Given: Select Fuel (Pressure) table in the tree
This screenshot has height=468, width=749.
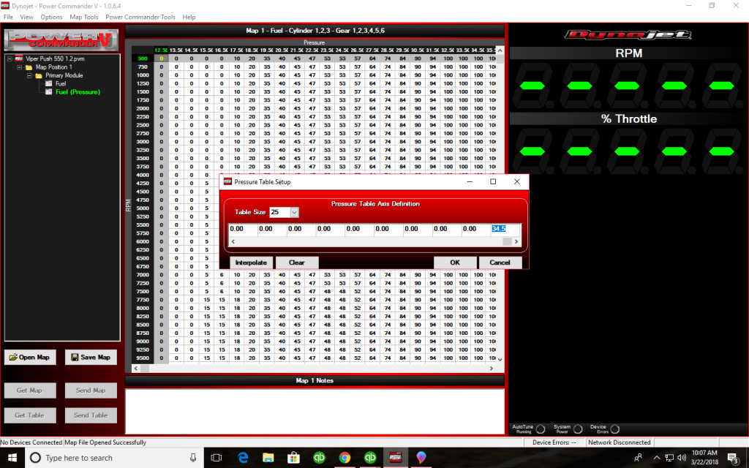Looking at the screenshot, I should (x=78, y=91).
